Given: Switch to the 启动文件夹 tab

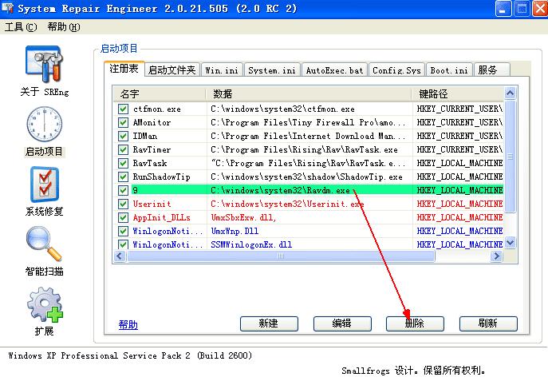Looking at the screenshot, I should pos(172,70).
